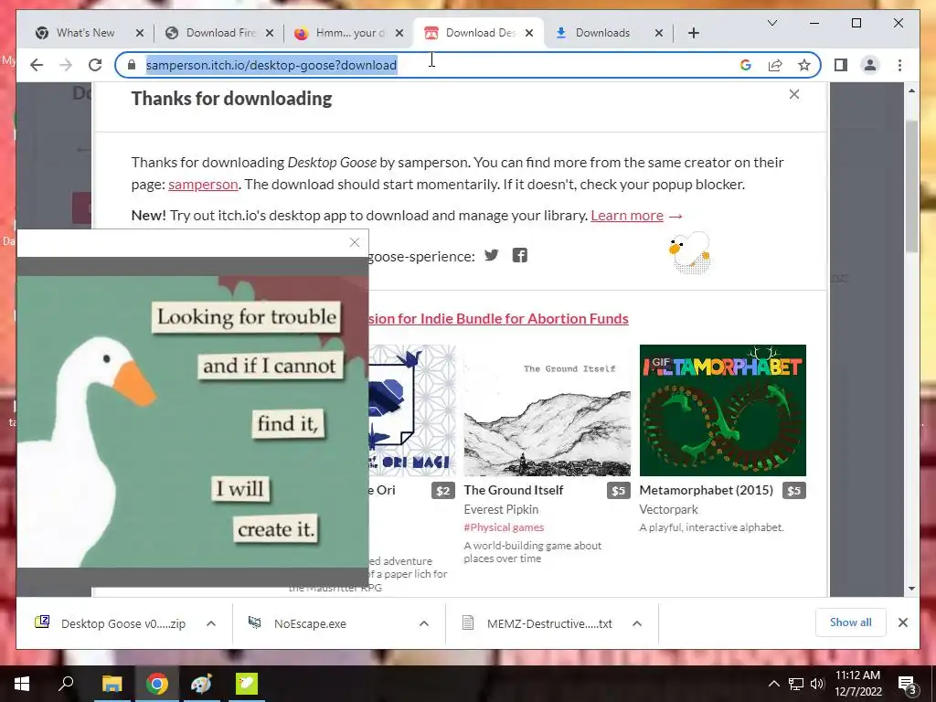
Task: Open taskbar search magnifier
Action: tap(66, 684)
